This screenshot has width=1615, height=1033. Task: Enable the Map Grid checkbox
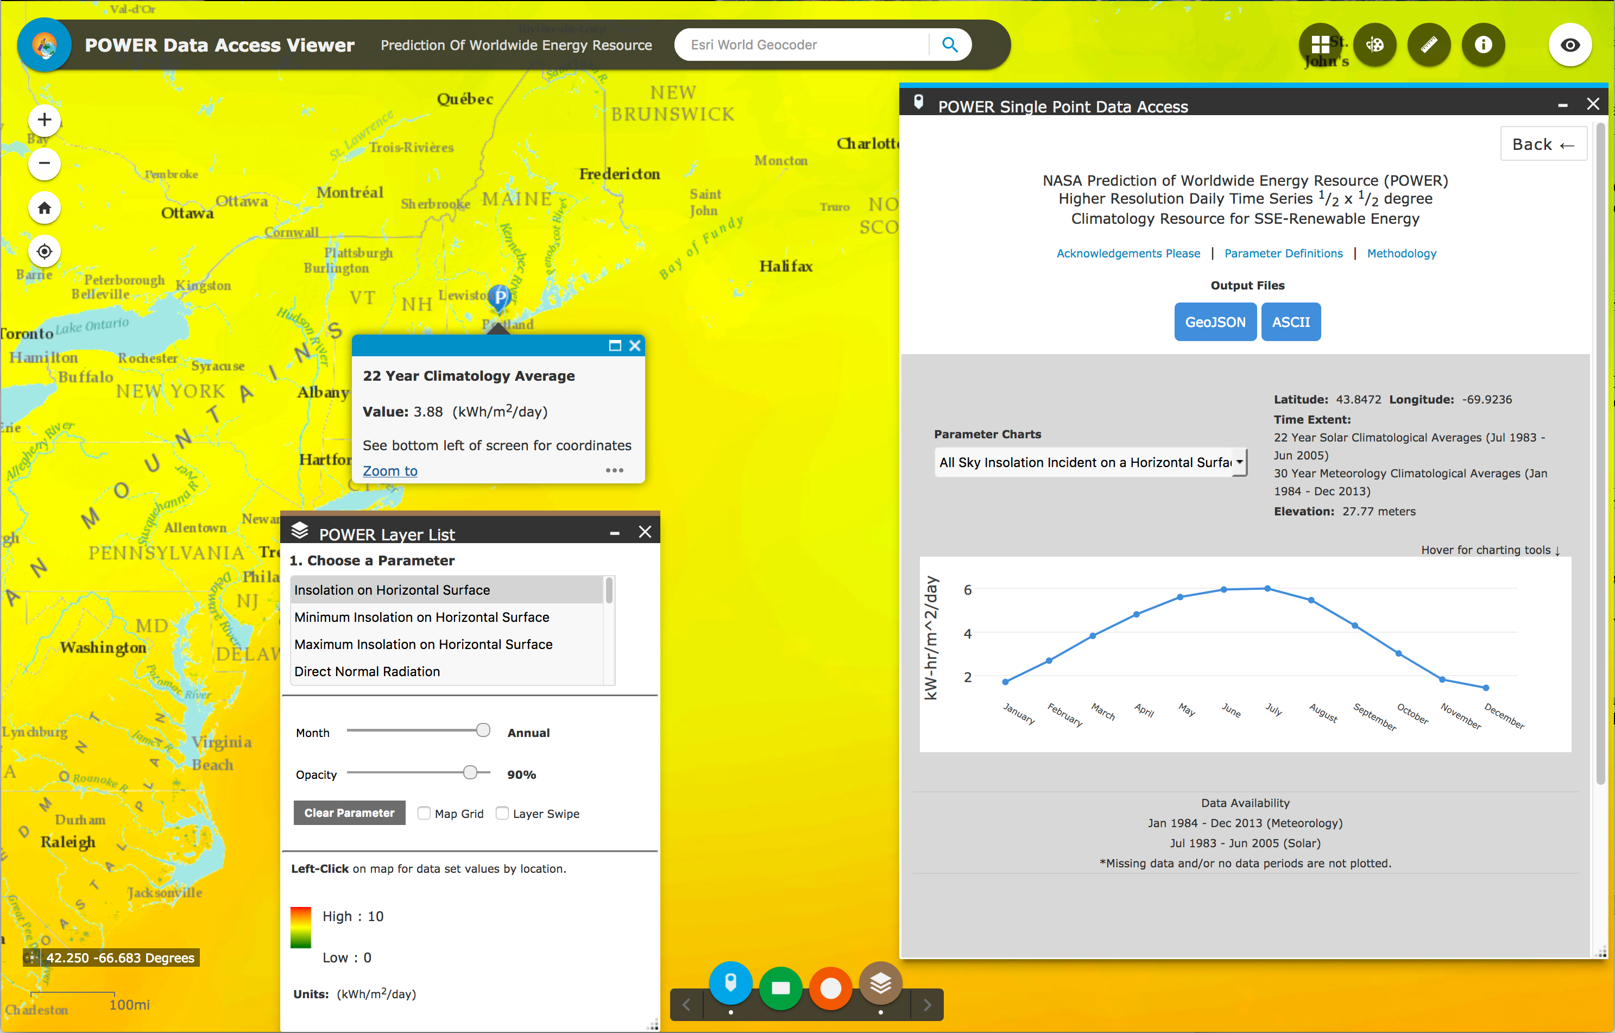click(424, 813)
